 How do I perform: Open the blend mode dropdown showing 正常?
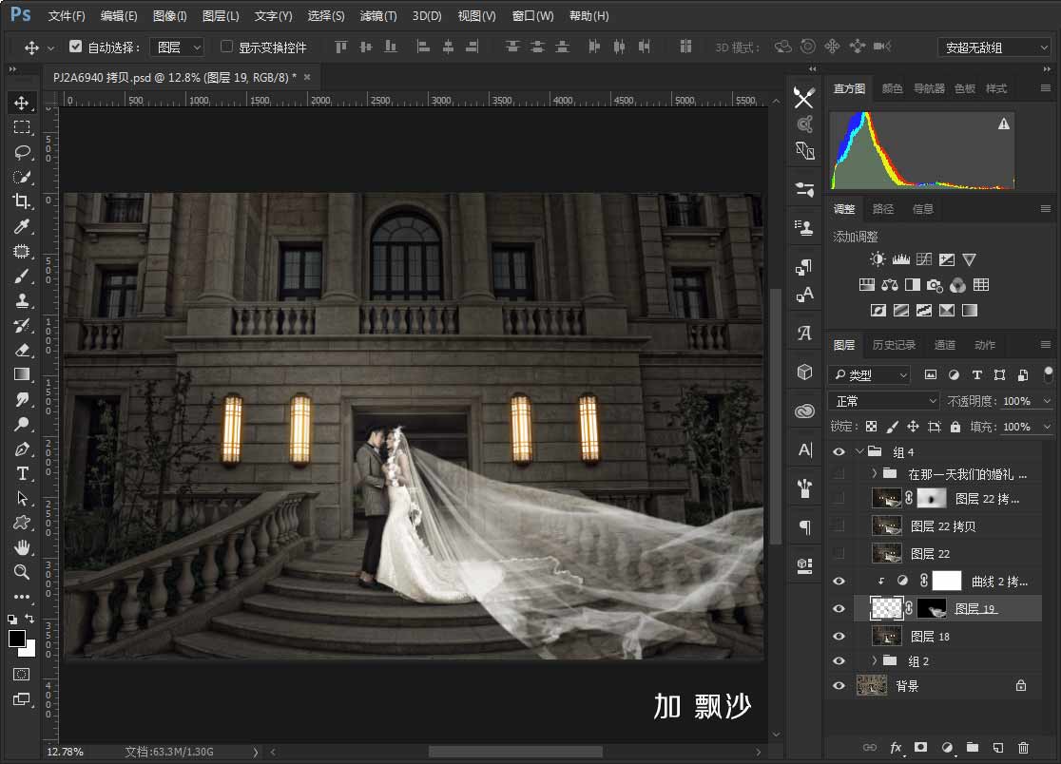pos(882,400)
